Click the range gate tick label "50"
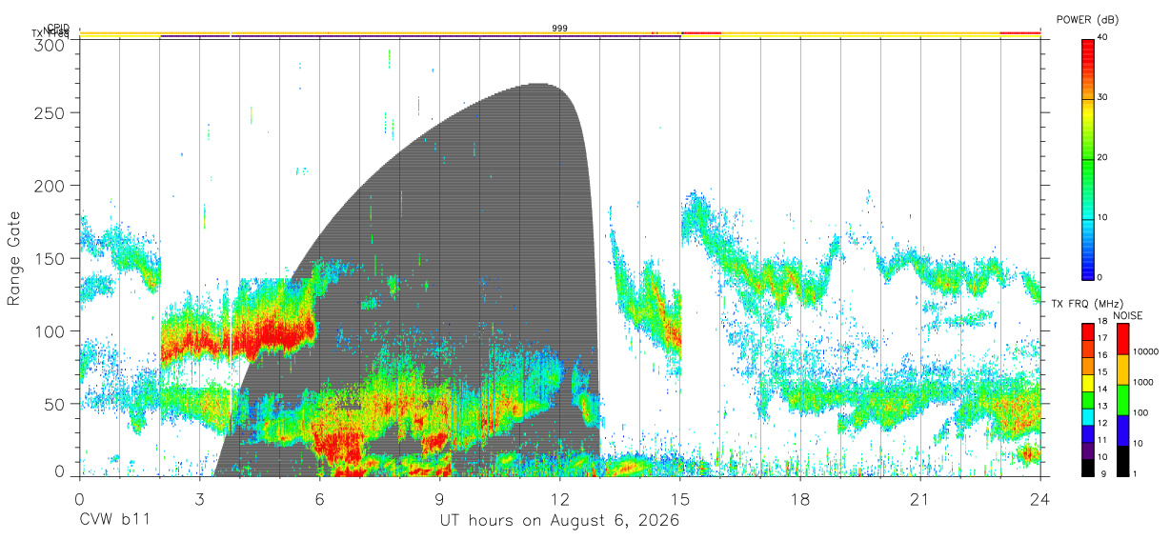This screenshot has width=1170, height=540. 55,404
